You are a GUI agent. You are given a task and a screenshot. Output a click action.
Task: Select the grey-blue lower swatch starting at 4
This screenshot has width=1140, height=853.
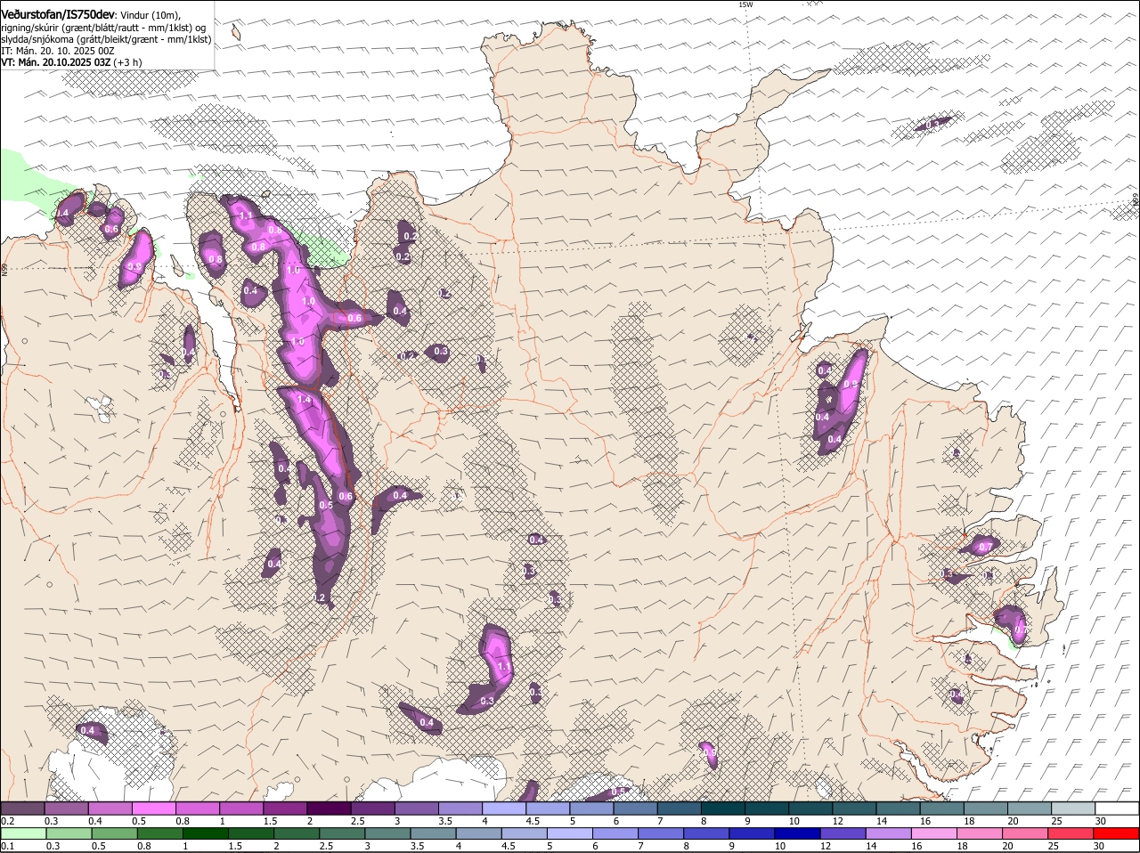coord(477,833)
